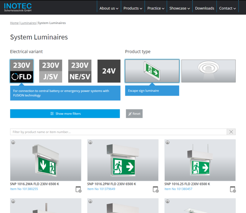This screenshot has width=246, height=213.
Task: Open Item No 101380457 link
Action: coord(178,189)
